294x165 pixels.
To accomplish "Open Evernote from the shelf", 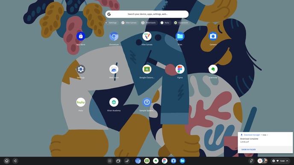I will click(156, 161).
